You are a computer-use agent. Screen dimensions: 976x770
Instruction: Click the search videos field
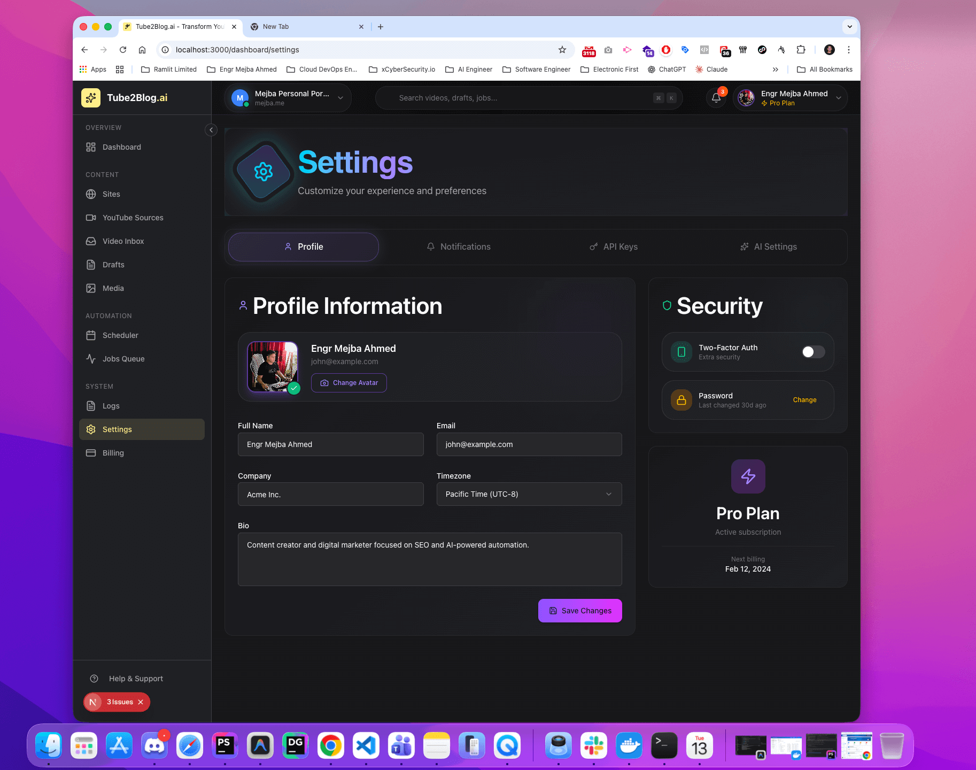point(528,98)
